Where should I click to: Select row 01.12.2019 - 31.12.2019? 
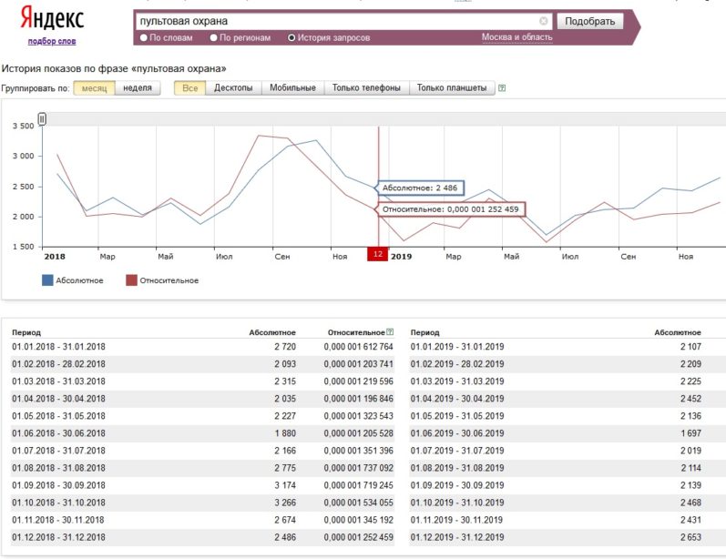point(568,537)
